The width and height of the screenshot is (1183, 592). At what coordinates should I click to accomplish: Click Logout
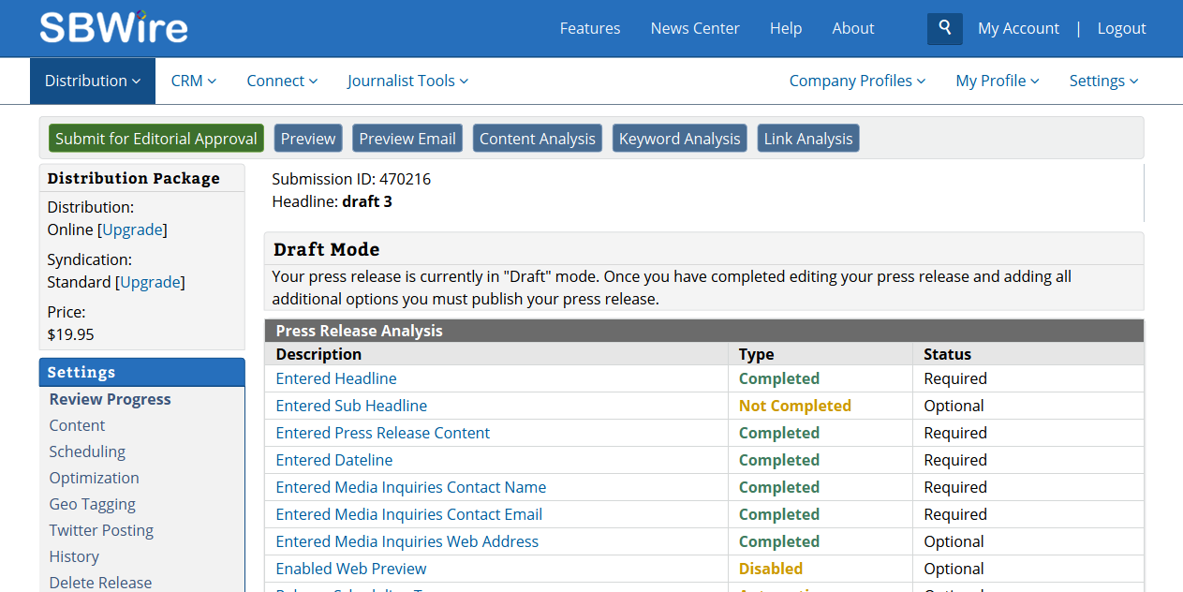click(1121, 28)
